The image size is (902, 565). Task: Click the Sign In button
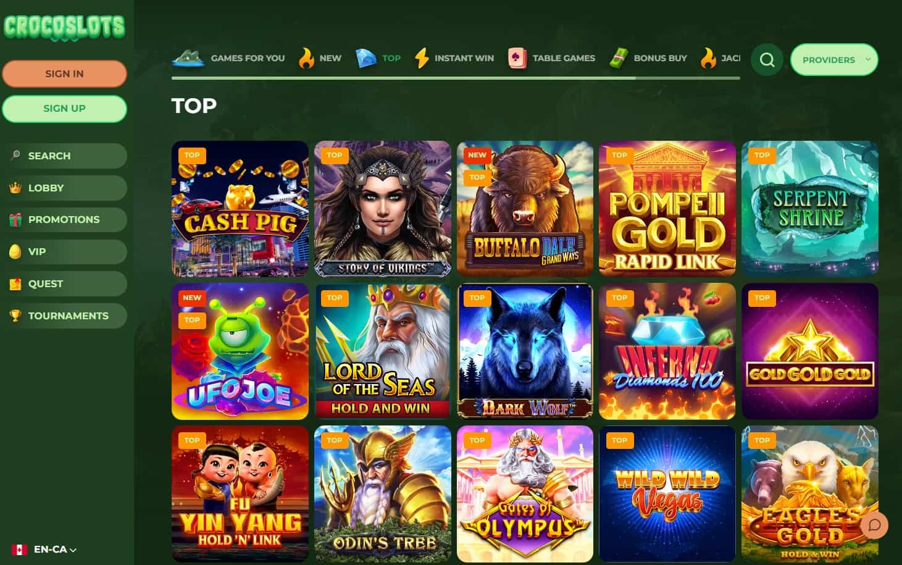(x=64, y=73)
